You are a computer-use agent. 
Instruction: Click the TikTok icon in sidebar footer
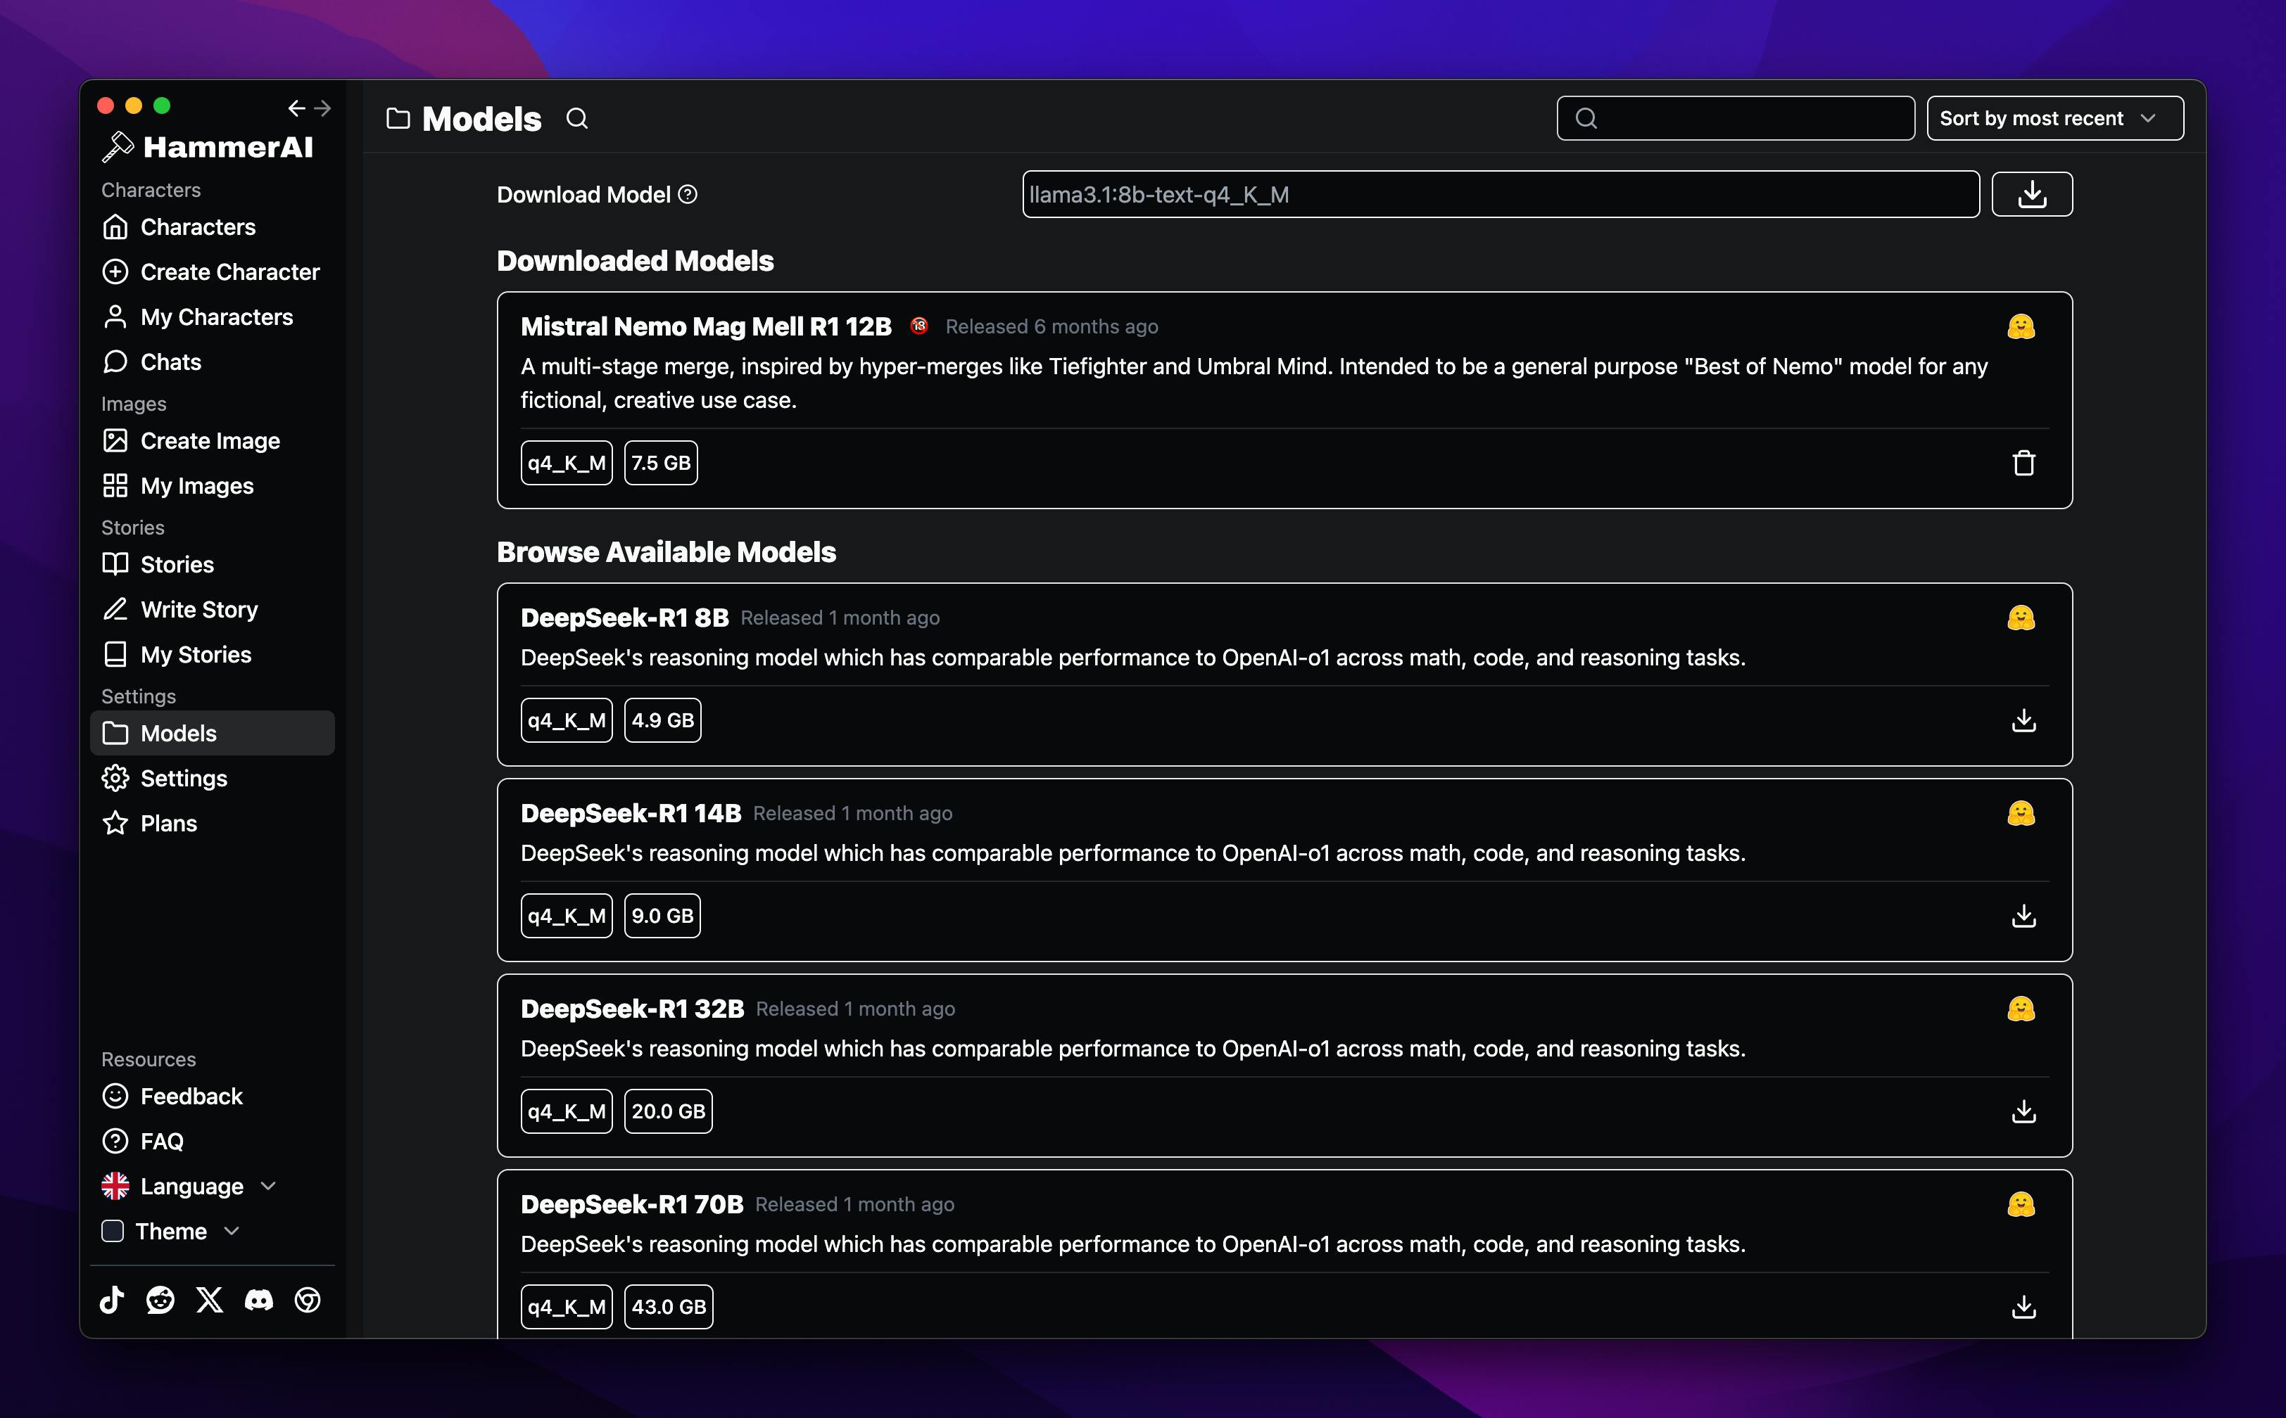pos(112,1300)
